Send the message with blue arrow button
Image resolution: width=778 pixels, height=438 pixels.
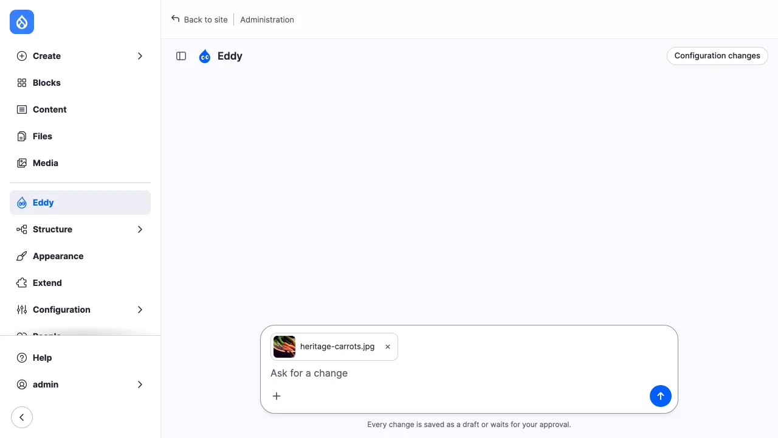pyautogui.click(x=661, y=396)
